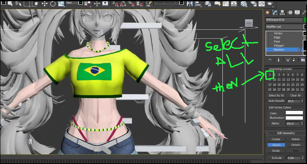The width and height of the screenshot is (307, 164).
Task: Toggle Select and Manipulate tool
Action: point(97,3)
